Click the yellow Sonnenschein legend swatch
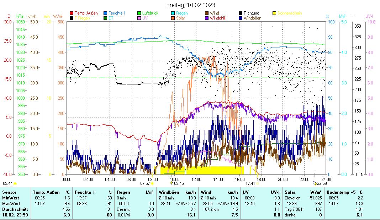Viewport: 380px width, 220px height. (274, 13)
